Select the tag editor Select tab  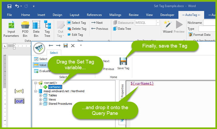54,53
